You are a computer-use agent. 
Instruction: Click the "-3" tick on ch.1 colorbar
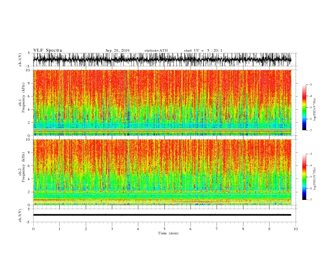[310, 84]
